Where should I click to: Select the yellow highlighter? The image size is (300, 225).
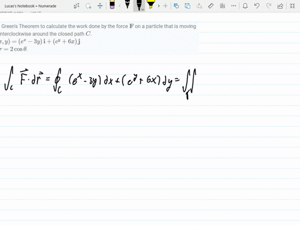151,4
